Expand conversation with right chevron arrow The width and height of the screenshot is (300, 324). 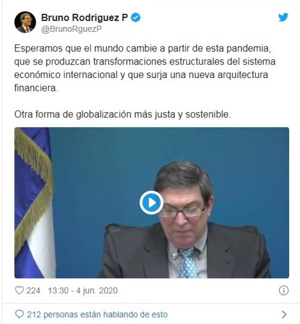[x=284, y=314]
